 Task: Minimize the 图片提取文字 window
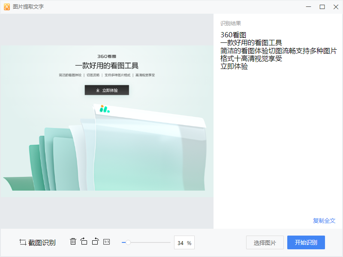coord(308,7)
